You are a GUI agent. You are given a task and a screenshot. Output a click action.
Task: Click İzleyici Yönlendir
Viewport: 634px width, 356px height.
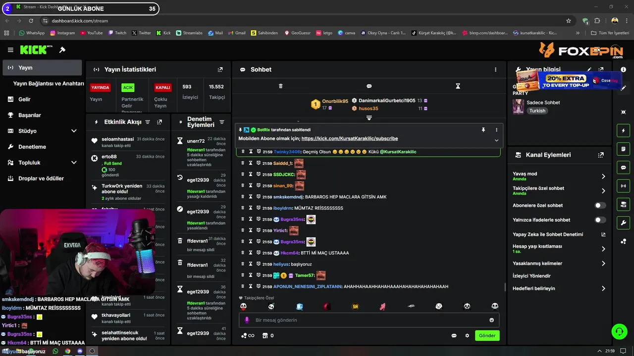tap(531, 276)
